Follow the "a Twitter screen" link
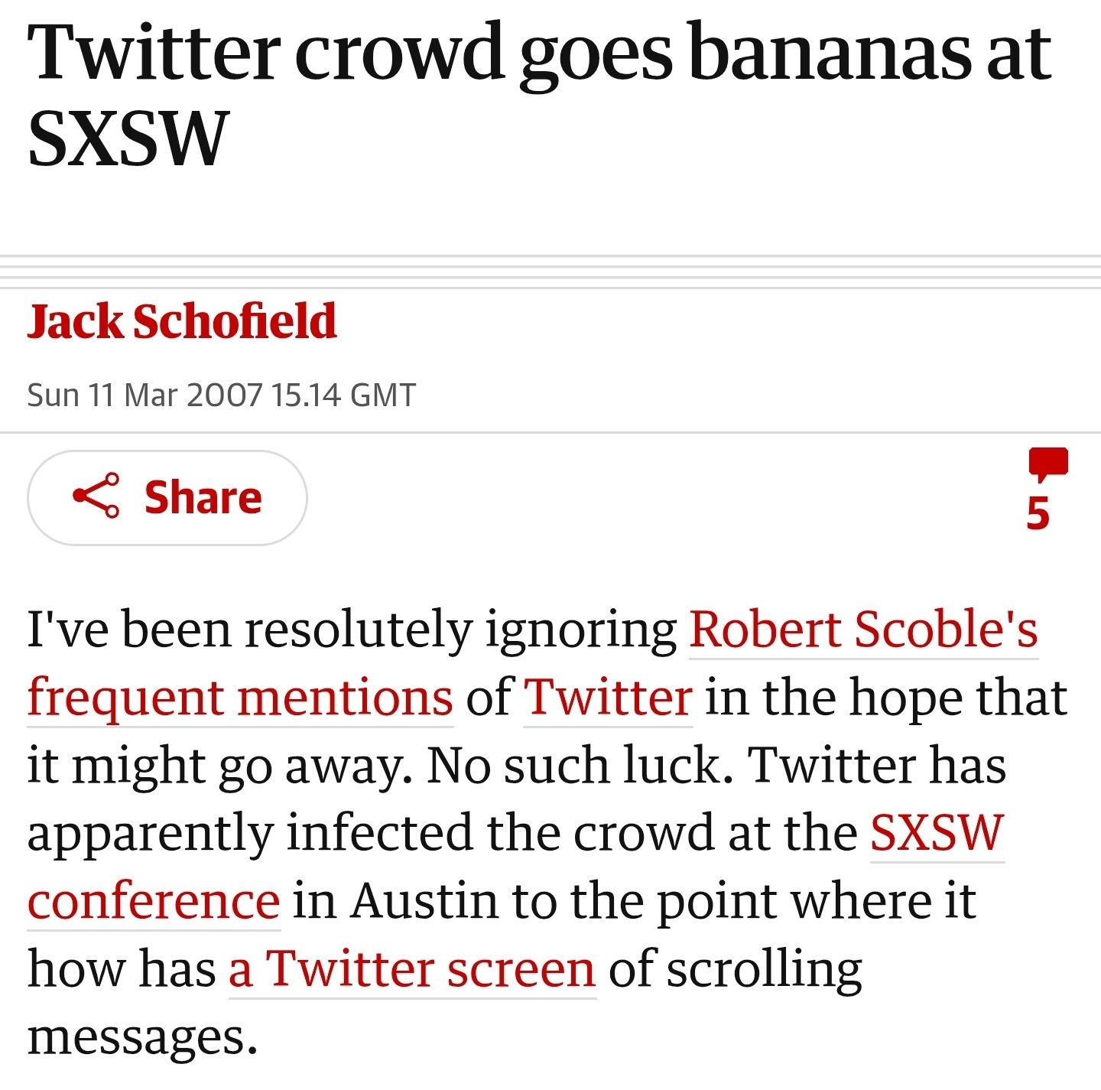The width and height of the screenshot is (1101, 1090). click(x=412, y=969)
